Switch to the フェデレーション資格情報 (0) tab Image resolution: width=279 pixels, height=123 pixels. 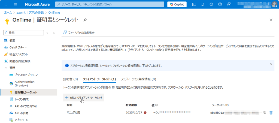(138, 79)
